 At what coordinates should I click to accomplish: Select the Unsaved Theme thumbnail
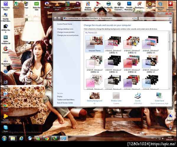tap(95, 44)
